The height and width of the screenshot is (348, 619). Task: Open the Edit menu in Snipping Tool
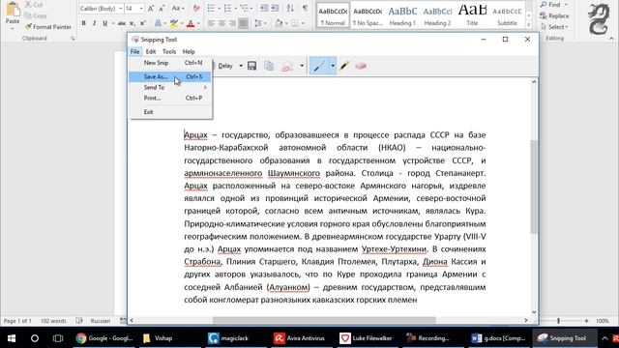(x=151, y=51)
